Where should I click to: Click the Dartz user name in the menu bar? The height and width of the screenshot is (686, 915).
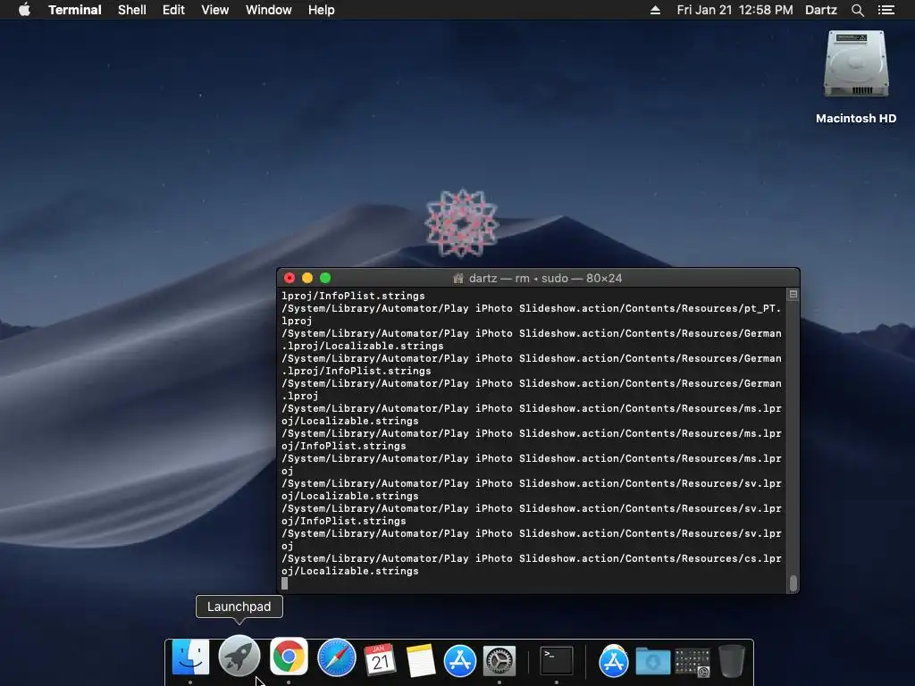[820, 10]
